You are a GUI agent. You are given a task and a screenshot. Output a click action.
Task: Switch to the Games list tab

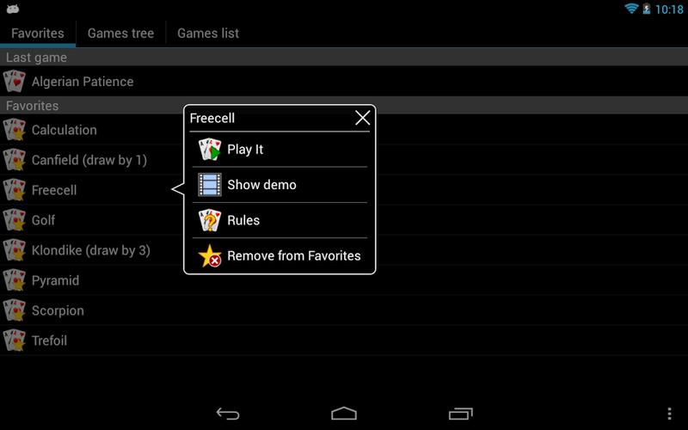pos(208,34)
